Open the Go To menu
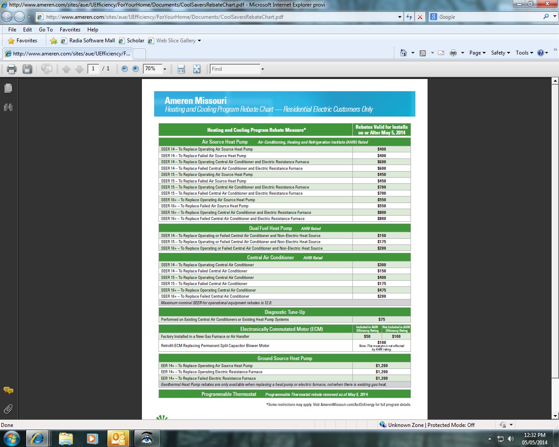This screenshot has height=447, width=559. coord(45,30)
